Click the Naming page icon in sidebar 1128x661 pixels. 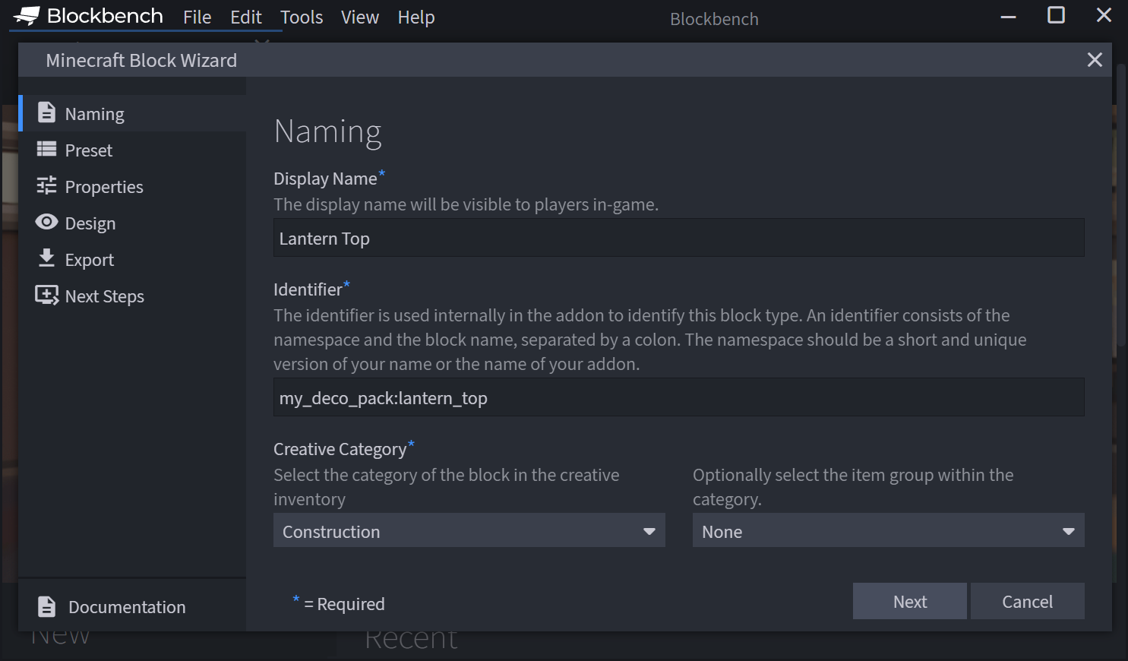point(46,112)
